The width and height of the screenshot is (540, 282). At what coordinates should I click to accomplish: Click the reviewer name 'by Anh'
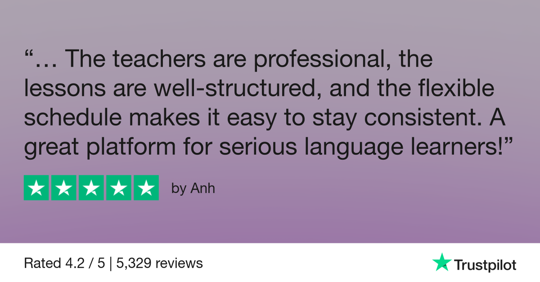(193, 188)
